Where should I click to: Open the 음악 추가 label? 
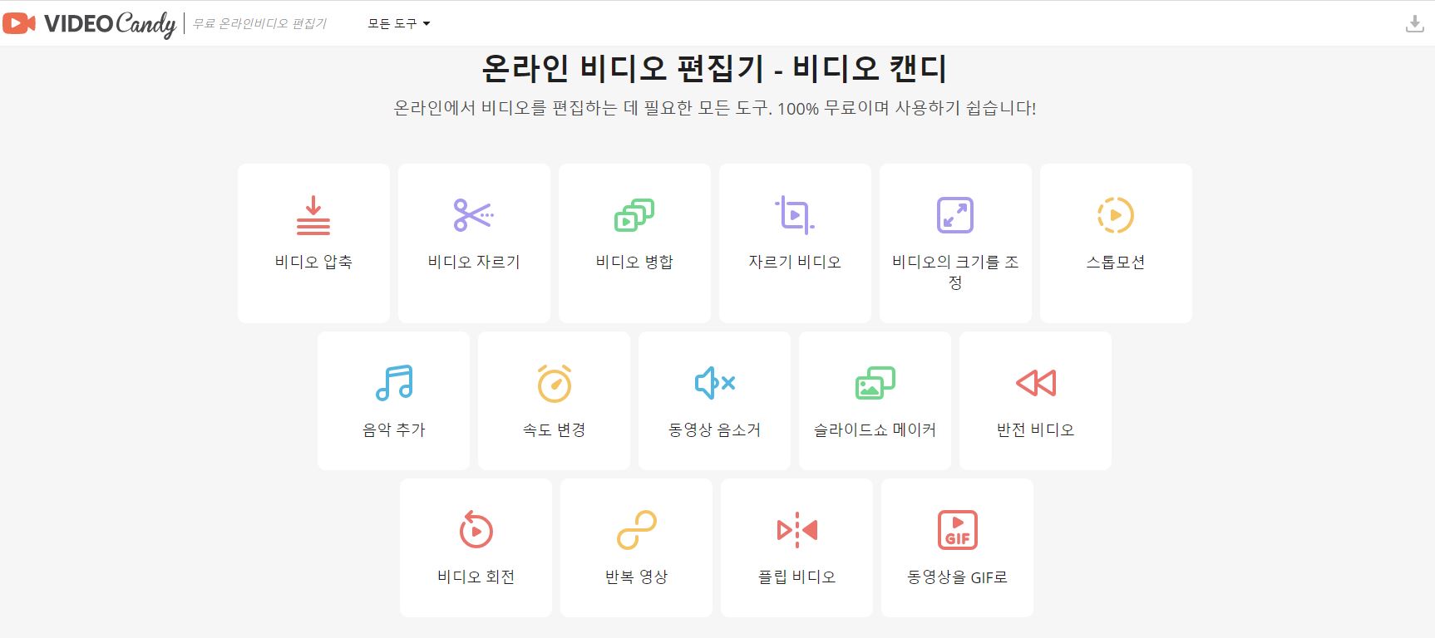point(394,429)
